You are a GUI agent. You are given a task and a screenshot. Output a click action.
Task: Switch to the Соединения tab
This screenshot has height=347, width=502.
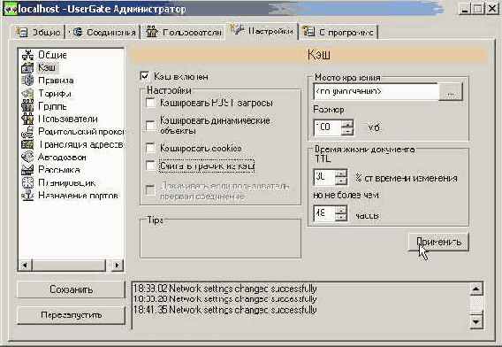[104, 32]
